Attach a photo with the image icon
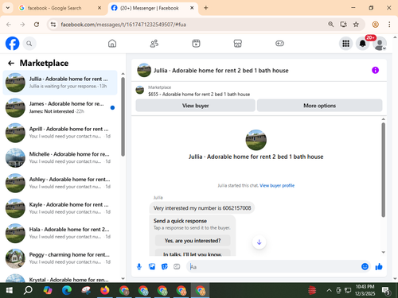The image size is (398, 298). click(x=152, y=266)
